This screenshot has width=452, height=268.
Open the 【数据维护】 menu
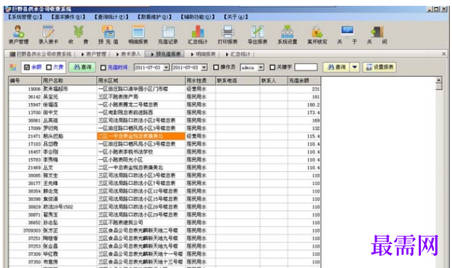tap(154, 17)
